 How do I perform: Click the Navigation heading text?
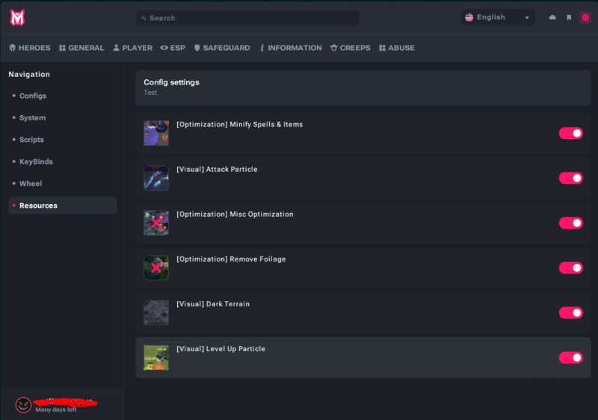click(x=29, y=74)
